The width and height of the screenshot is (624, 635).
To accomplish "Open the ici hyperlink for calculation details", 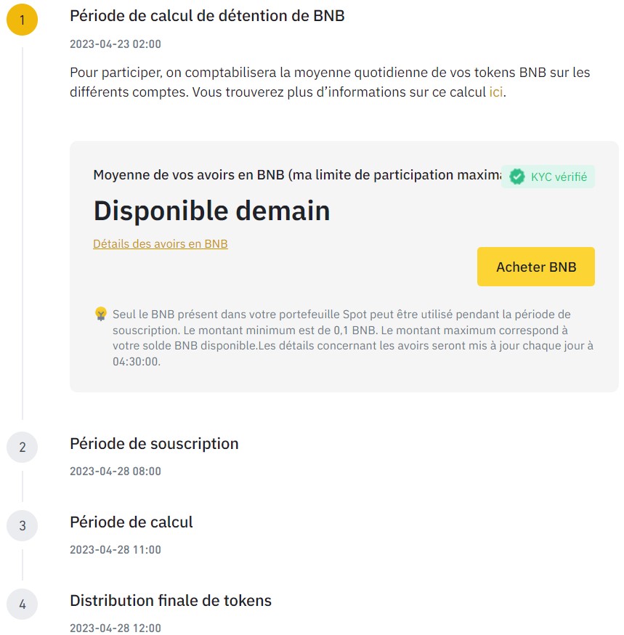I will tap(495, 92).
